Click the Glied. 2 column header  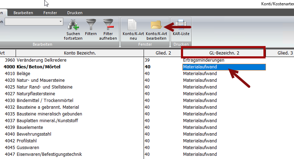pos(165,53)
